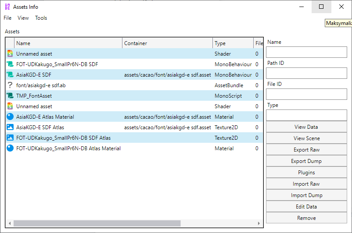Click the Export Raw button
The image size is (352, 233).
point(306,150)
